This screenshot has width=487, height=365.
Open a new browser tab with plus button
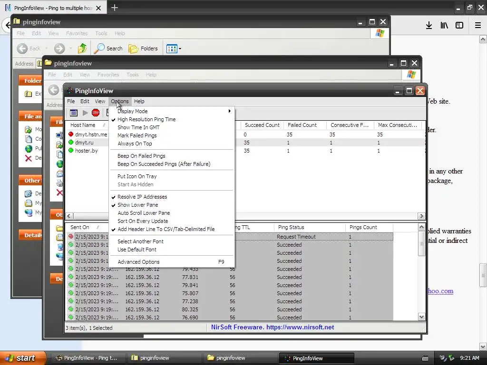coord(114,8)
